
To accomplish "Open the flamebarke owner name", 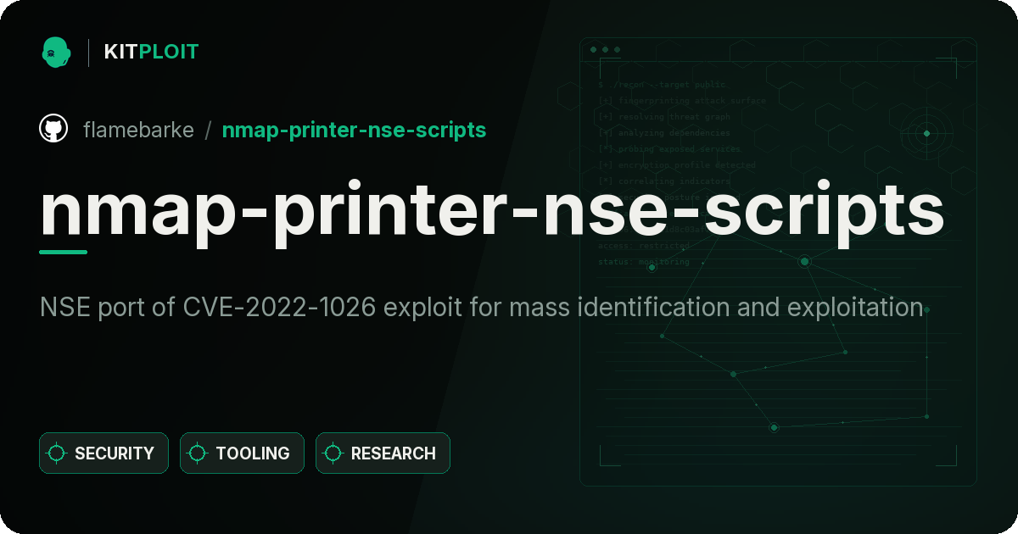I will [138, 130].
